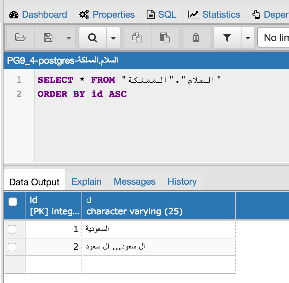This screenshot has width=289, height=283.
Task: Expand the Save options dropdown arrow
Action: [68, 38]
